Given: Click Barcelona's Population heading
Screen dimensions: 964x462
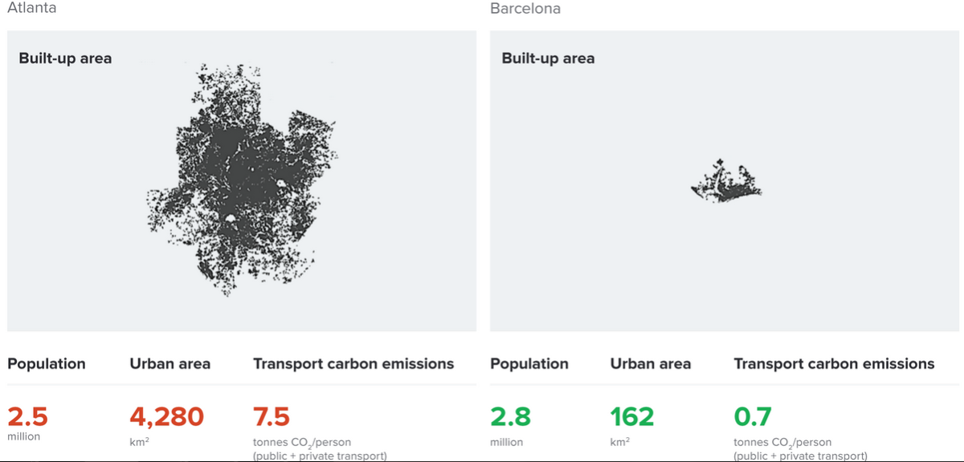Looking at the screenshot, I should pyautogui.click(x=529, y=364).
